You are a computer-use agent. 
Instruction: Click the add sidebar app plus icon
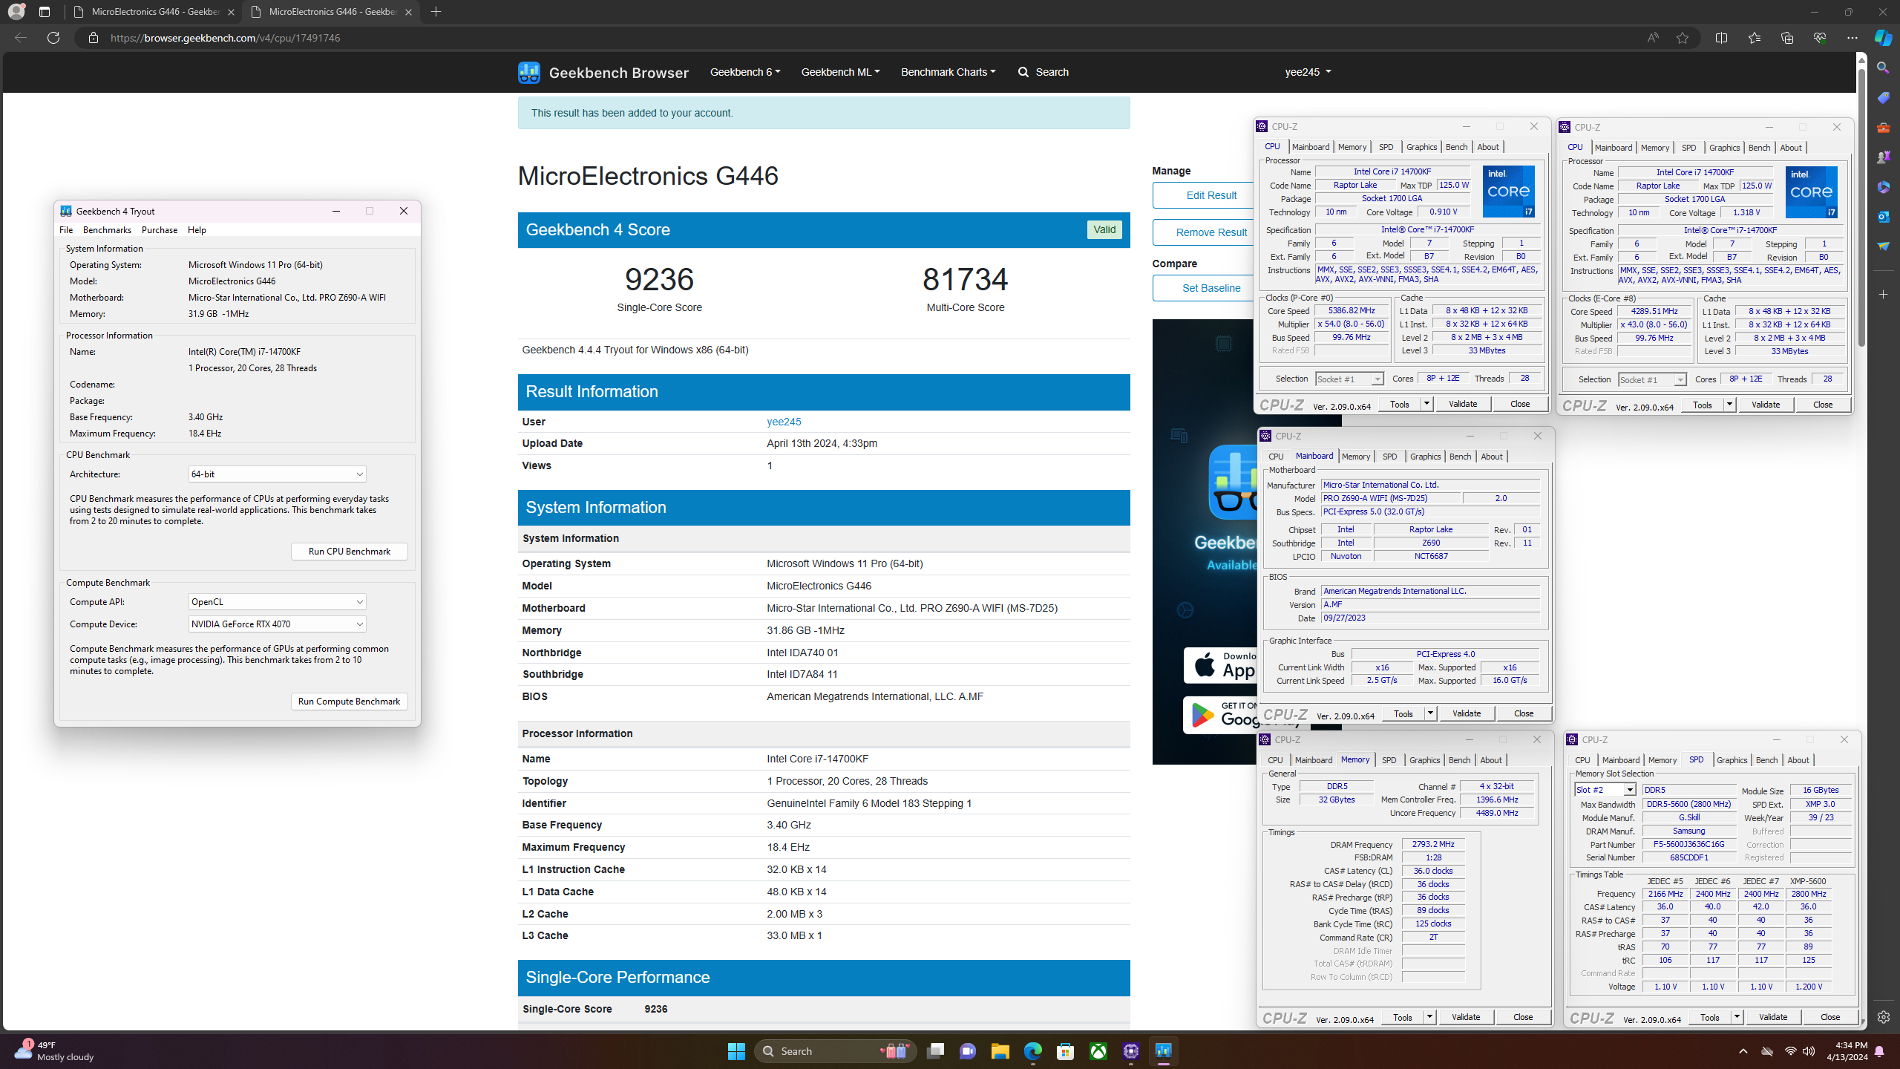pos(1883,295)
